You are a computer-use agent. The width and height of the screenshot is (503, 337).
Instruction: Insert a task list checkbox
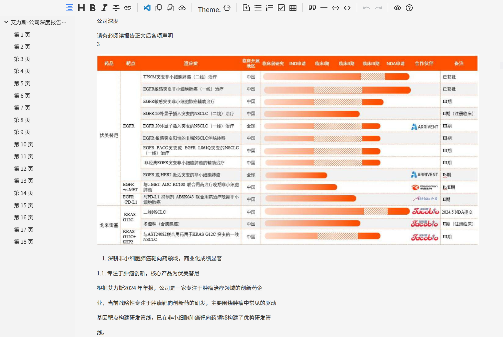[x=281, y=8]
